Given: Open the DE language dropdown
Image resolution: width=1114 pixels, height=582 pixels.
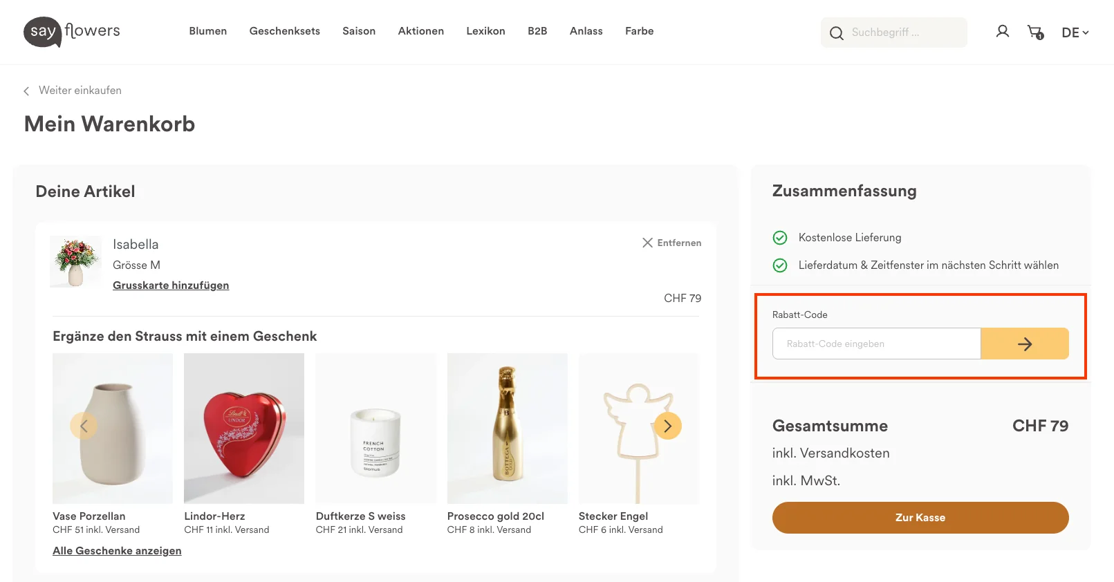Looking at the screenshot, I should click(1074, 32).
